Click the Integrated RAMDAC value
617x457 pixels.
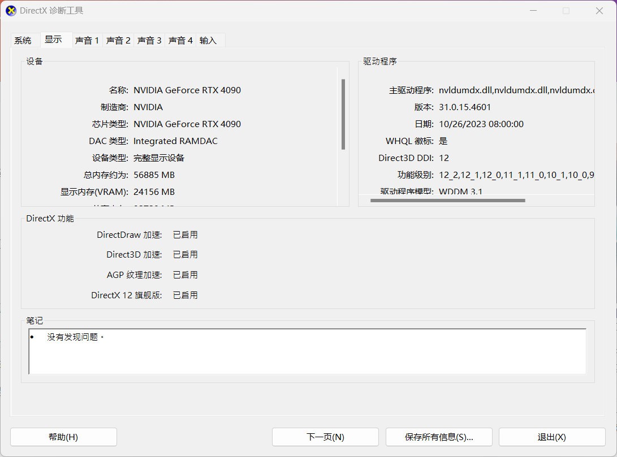[175, 141]
